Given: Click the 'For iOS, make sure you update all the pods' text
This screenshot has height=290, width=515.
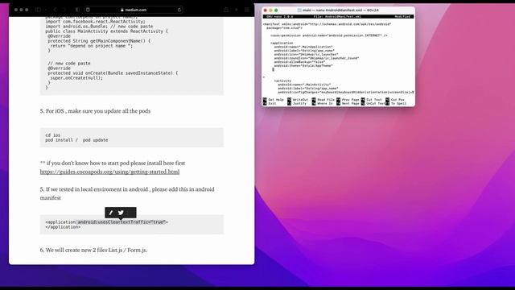Looking at the screenshot, I should pyautogui.click(x=95, y=111).
